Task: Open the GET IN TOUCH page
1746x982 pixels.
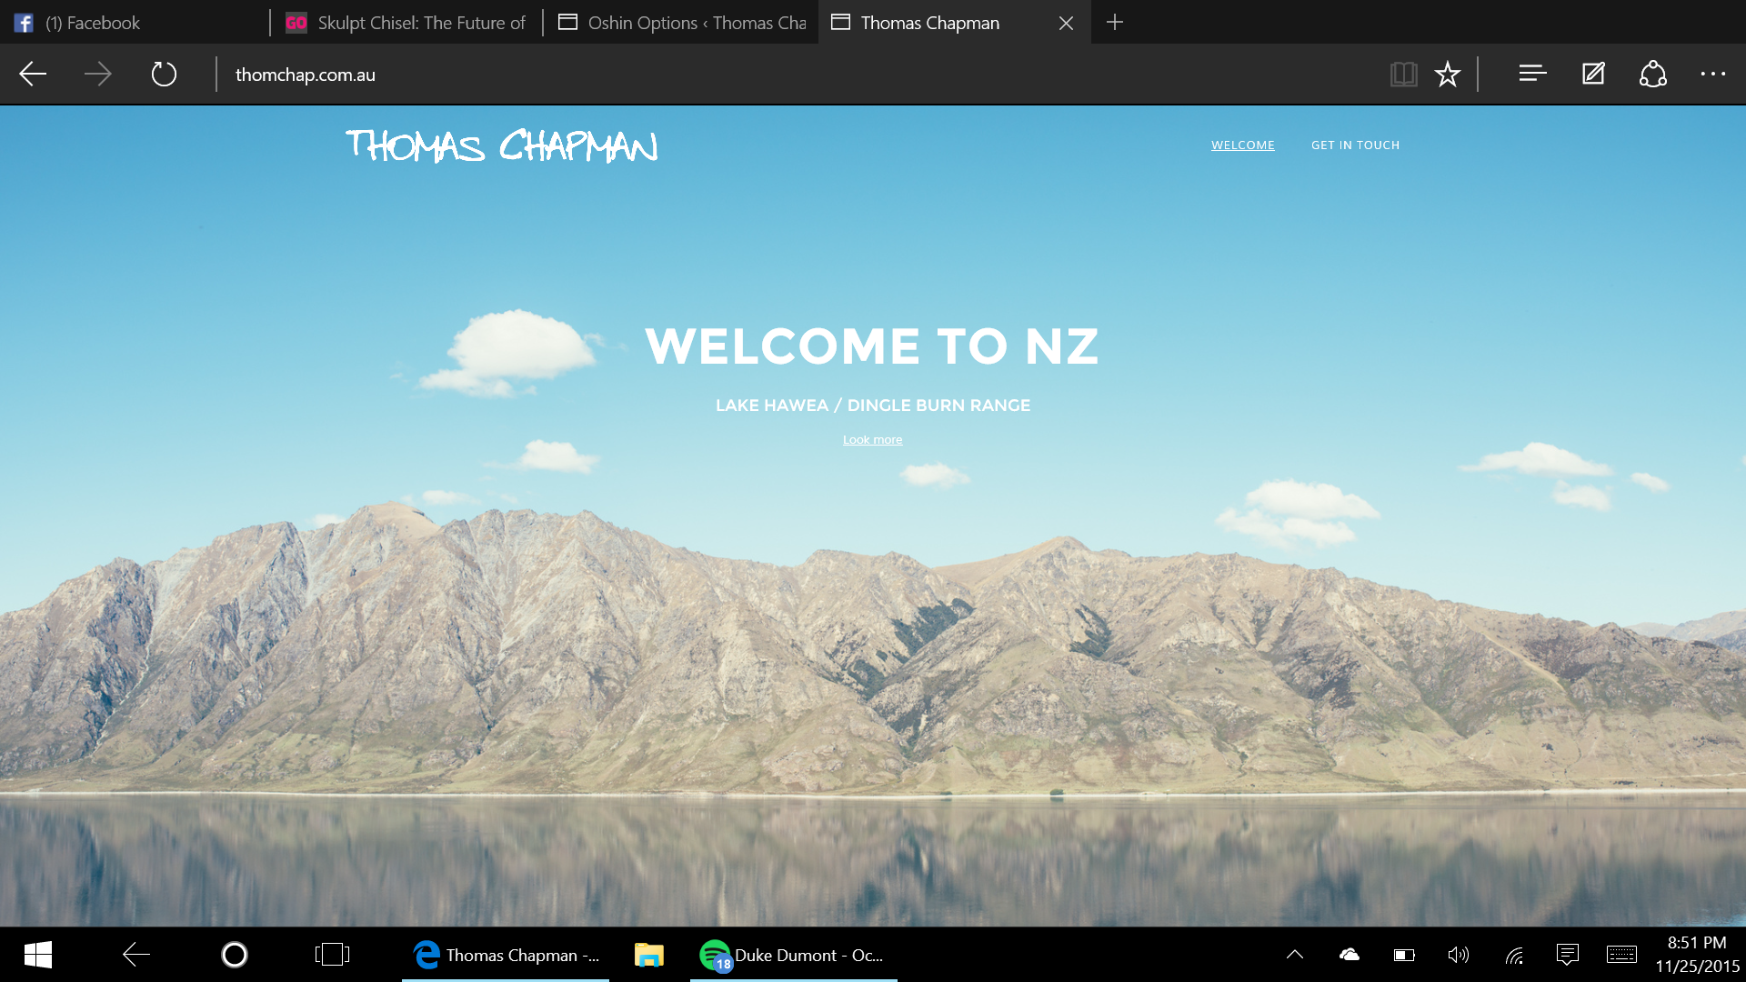Action: coord(1355,145)
